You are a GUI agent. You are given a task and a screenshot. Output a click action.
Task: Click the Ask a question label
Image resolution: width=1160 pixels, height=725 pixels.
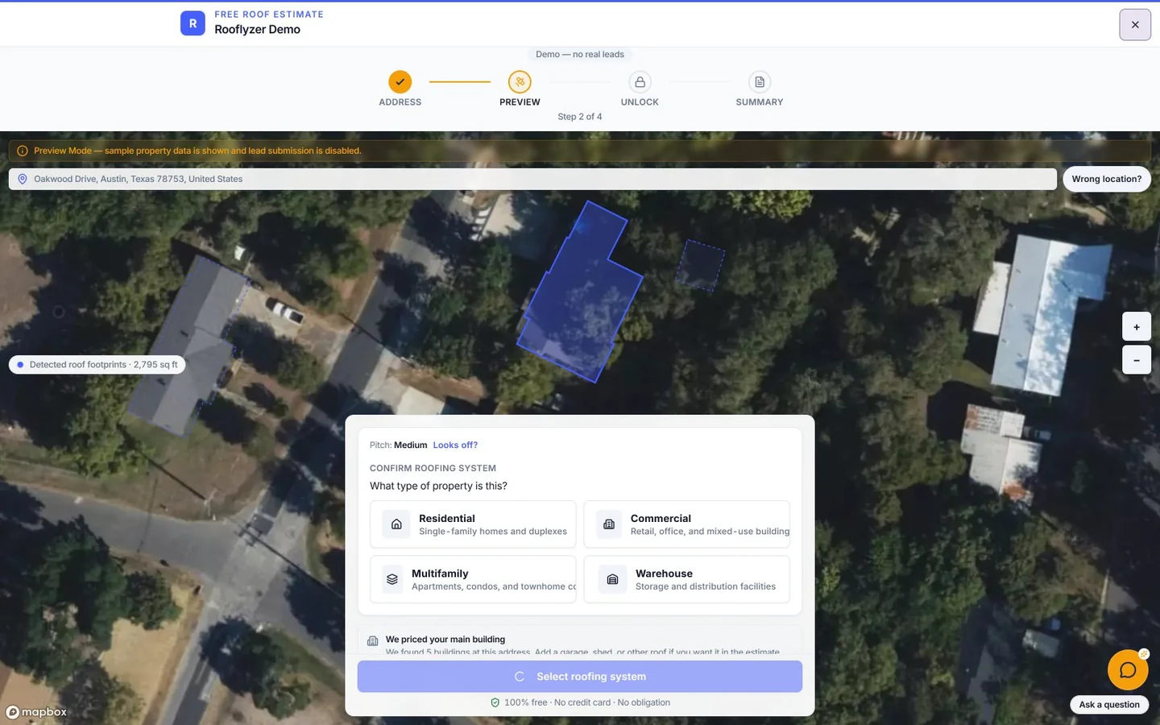tap(1109, 704)
